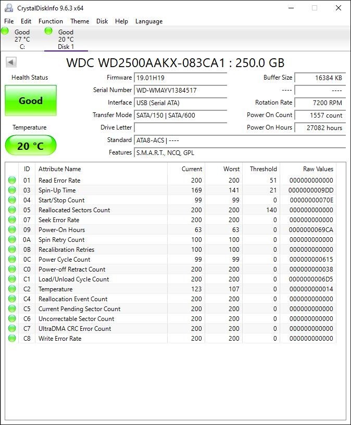The height and width of the screenshot is (425, 351).
Task: Click the Current column header
Action: click(x=186, y=169)
